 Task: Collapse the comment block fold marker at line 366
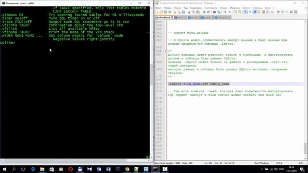pyautogui.click(x=167, y=51)
